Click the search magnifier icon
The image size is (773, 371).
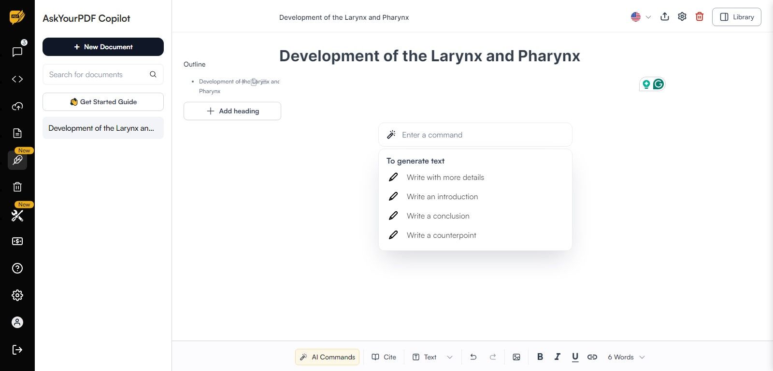click(x=153, y=74)
